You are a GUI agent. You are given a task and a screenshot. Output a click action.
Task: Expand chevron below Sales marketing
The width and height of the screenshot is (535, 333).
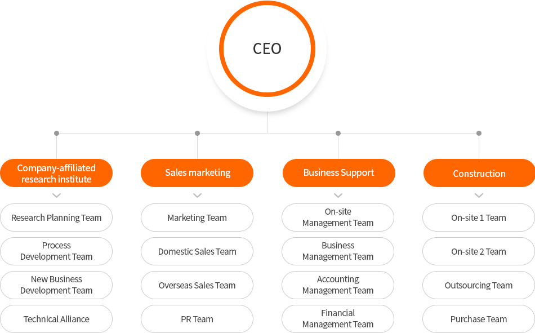197,196
